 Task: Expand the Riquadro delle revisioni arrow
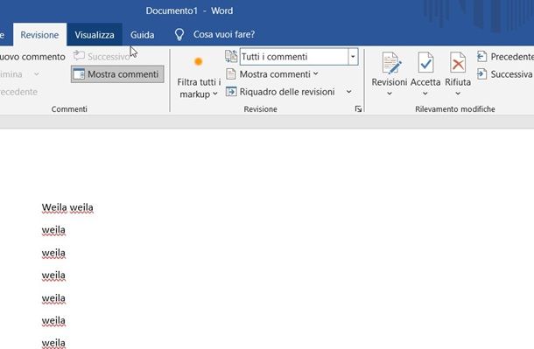[x=349, y=92]
